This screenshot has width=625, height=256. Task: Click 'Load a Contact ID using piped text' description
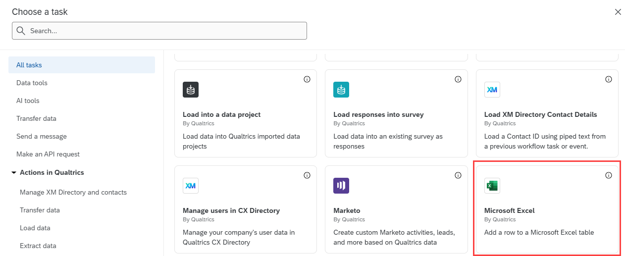[545, 141]
